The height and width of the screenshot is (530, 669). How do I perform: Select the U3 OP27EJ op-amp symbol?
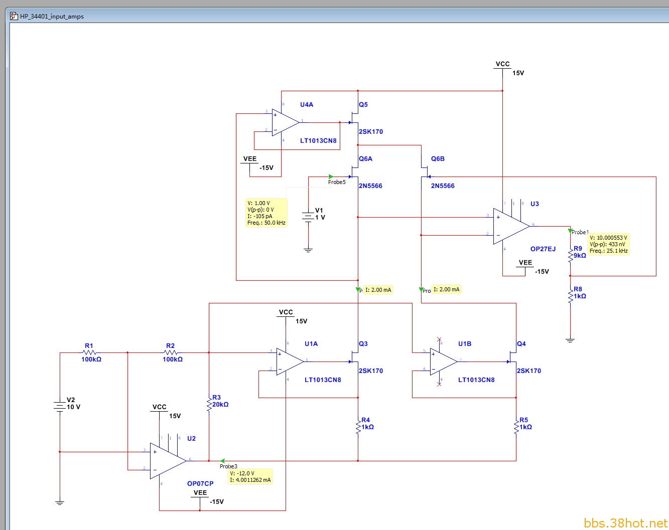coord(511,226)
